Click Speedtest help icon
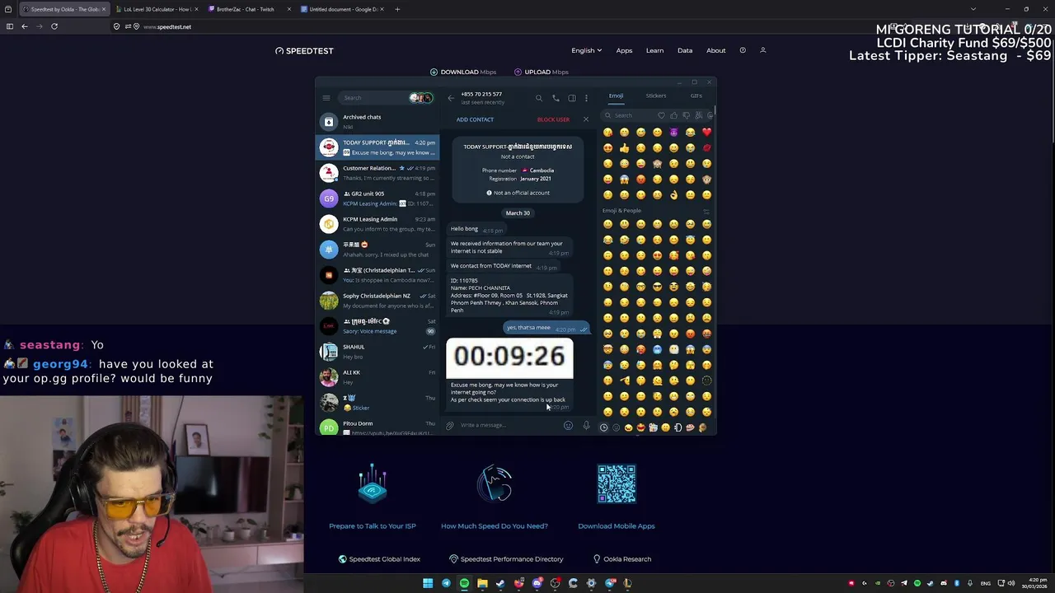Screen dimensions: 1055x593 [x=743, y=50]
